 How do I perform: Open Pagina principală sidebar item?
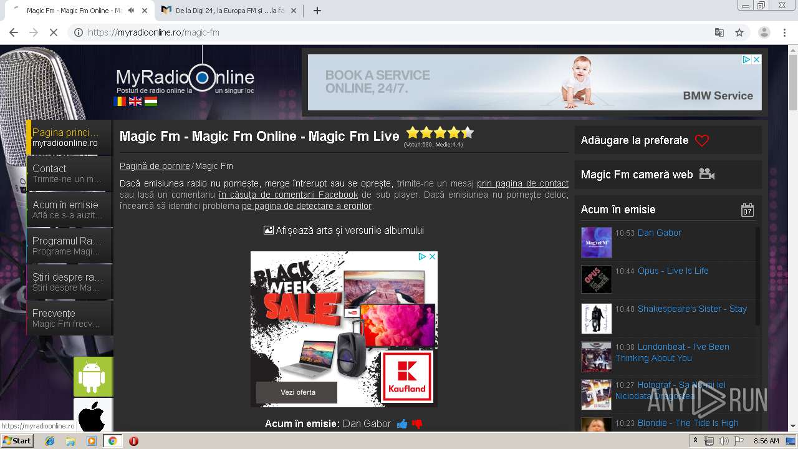coord(69,137)
